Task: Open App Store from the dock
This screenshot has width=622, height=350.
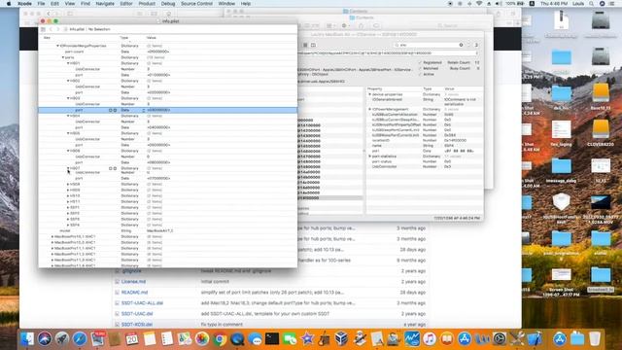Action: (465, 339)
